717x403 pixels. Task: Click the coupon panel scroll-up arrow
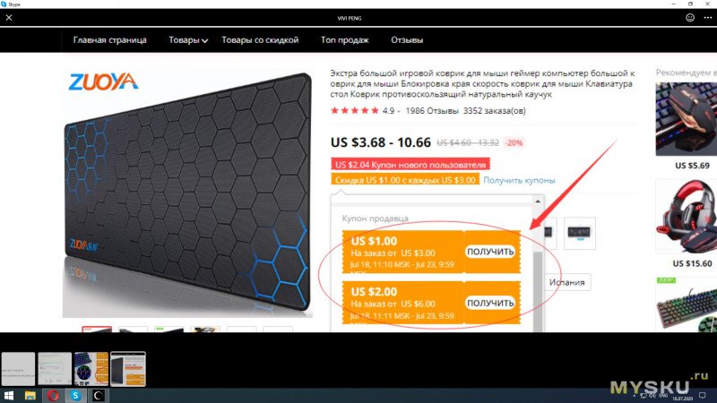click(x=538, y=201)
